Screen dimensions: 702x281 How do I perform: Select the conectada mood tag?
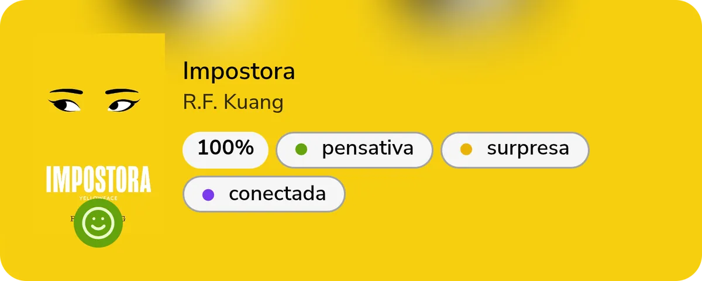[264, 194]
